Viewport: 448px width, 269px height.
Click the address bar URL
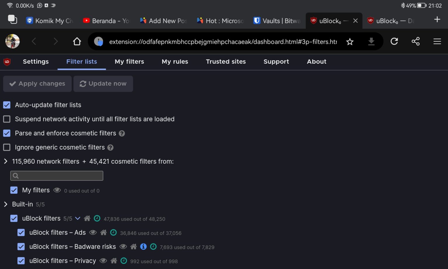223,42
